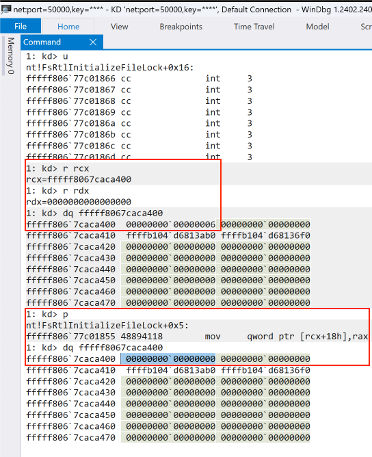
Task: Click nt!FsRtlInitializeFileLock+0x16: label
Action: [110, 68]
